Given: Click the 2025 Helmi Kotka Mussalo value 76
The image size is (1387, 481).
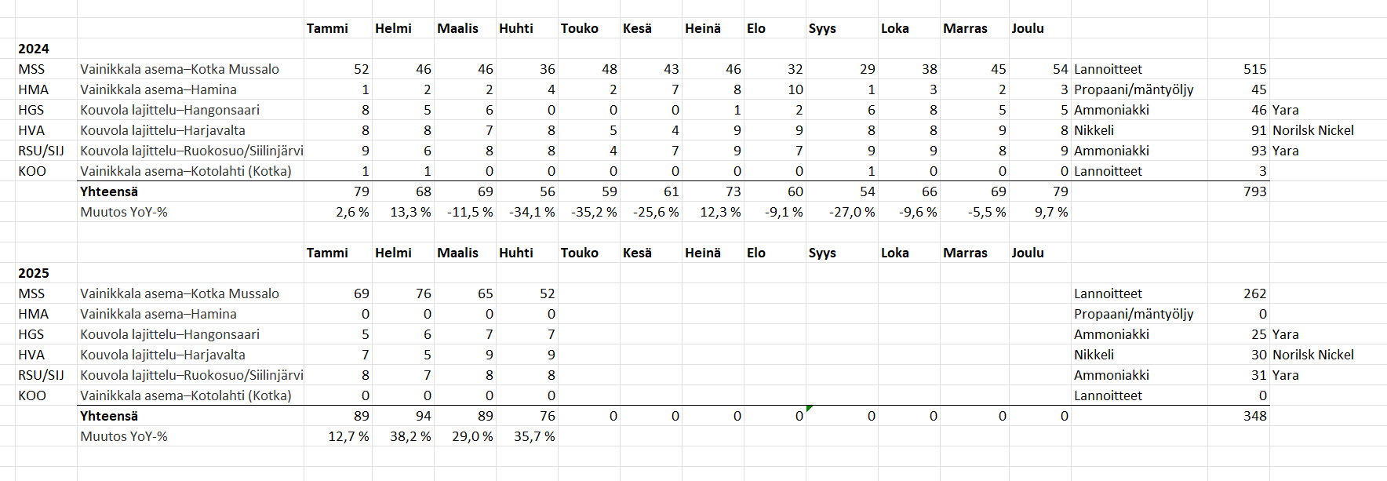Looking at the screenshot, I should tap(423, 293).
